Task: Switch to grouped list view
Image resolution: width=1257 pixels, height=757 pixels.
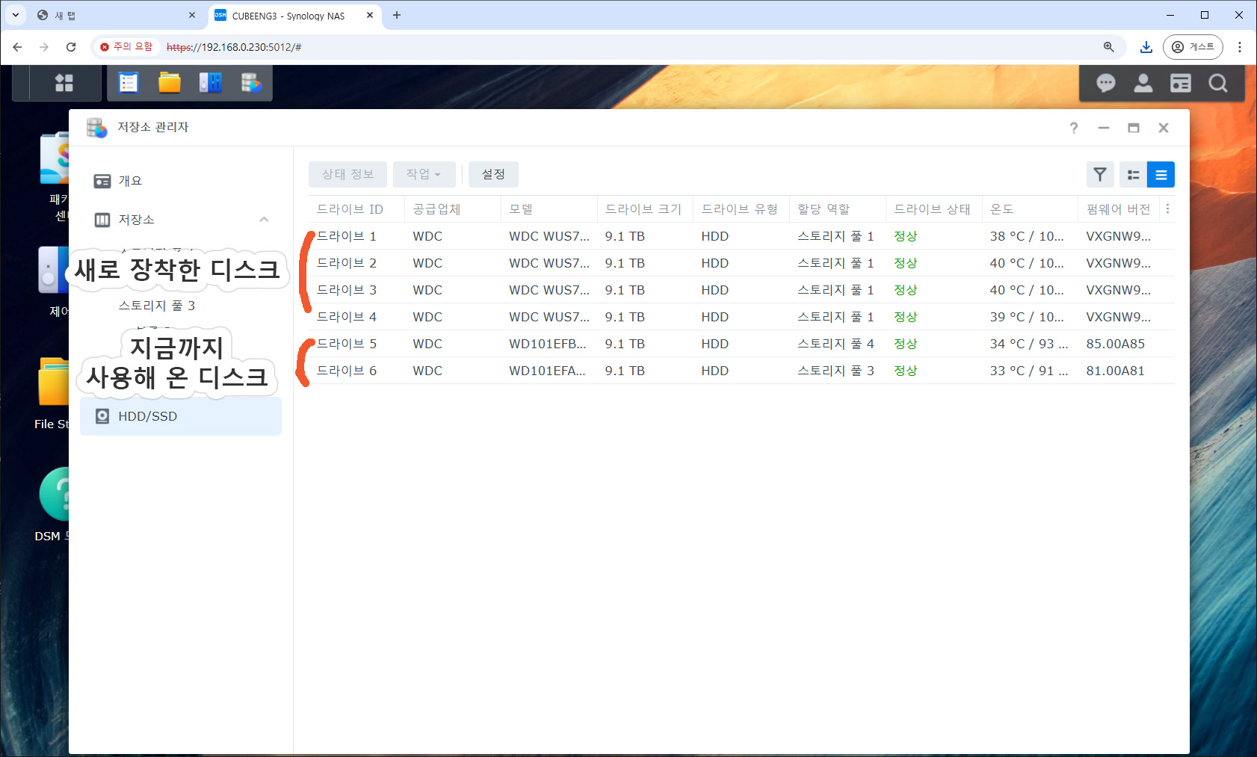Action: (1133, 175)
